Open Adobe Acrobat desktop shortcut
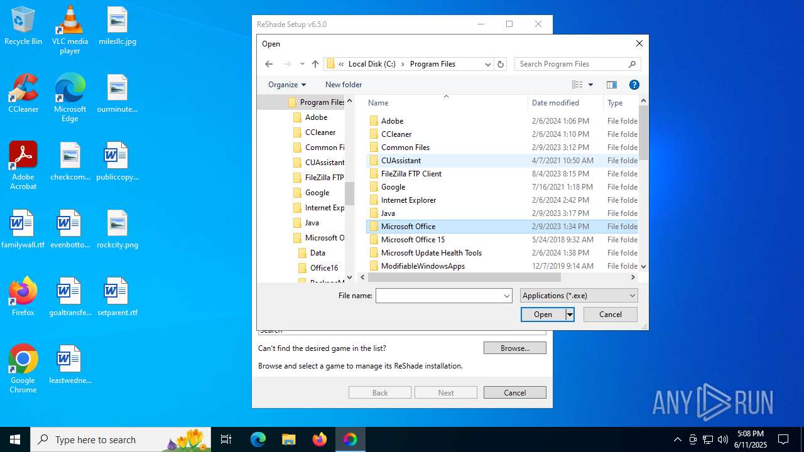The height and width of the screenshot is (452, 804). point(23,166)
